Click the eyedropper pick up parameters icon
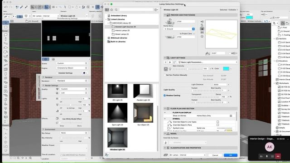 click(21, 7)
